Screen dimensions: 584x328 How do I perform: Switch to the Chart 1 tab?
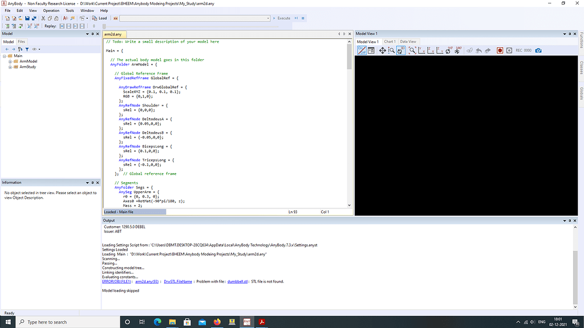pos(389,42)
